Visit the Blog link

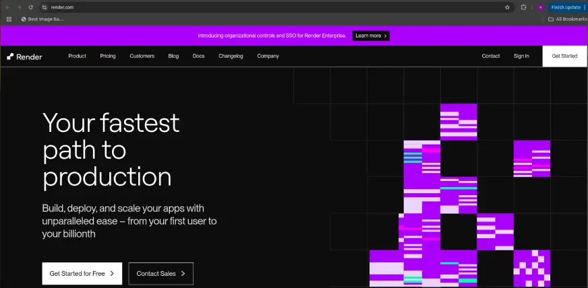(x=173, y=56)
